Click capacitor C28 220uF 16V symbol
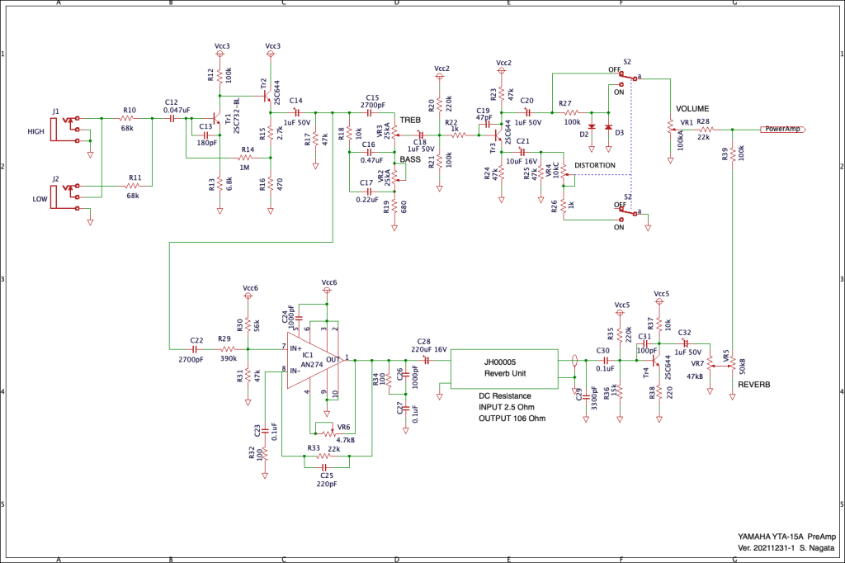845x563 pixels. coord(427,360)
